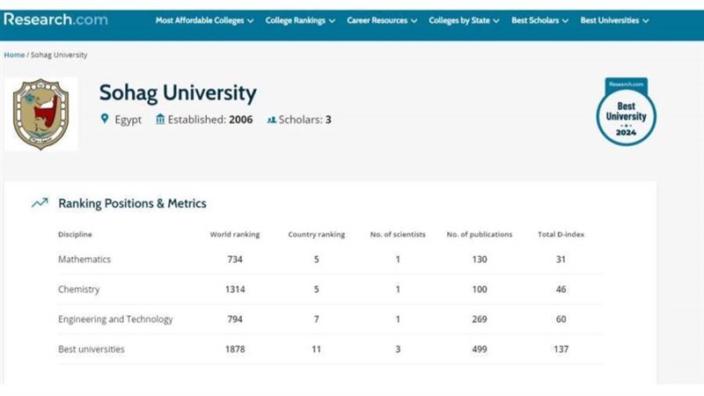Click the Best University 2024 badge
This screenshot has height=396, width=704.
[626, 113]
